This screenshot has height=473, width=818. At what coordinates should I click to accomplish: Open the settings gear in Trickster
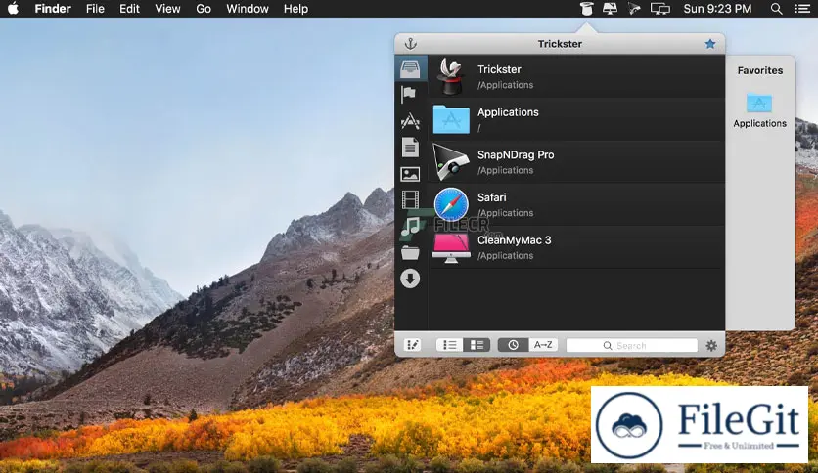click(x=711, y=345)
